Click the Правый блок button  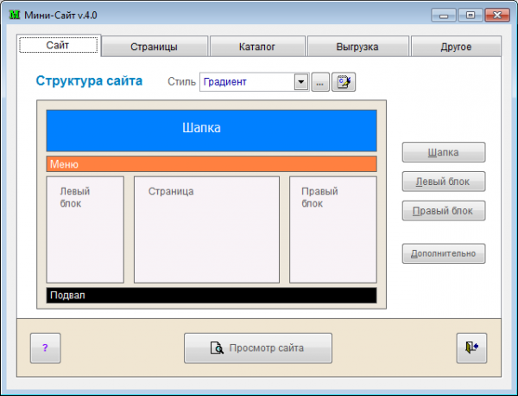tap(444, 211)
